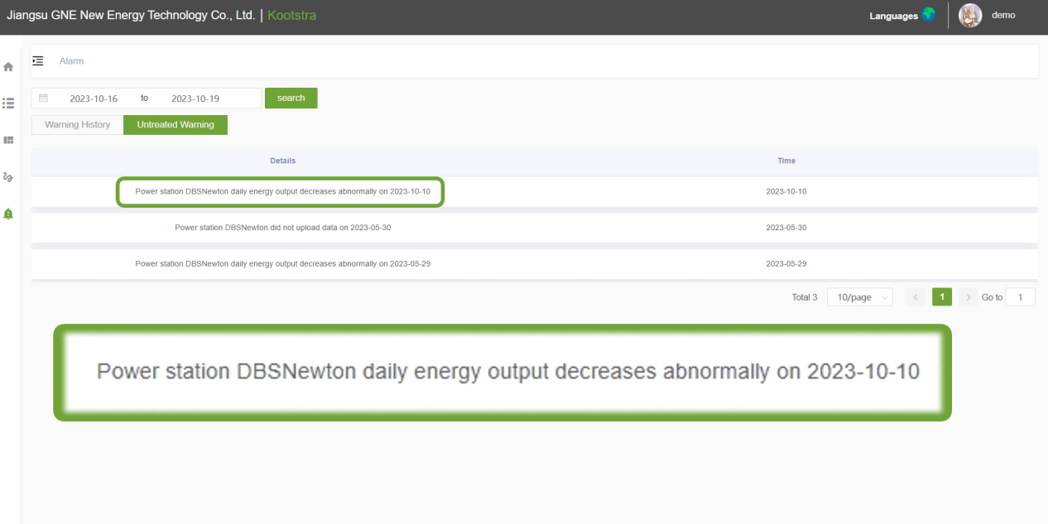The width and height of the screenshot is (1048, 524).
Task: Select the green alarm bell icon
Action: click(9, 214)
